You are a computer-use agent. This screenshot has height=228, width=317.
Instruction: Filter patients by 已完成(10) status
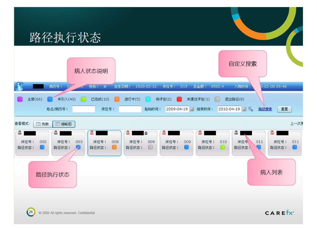(83, 99)
